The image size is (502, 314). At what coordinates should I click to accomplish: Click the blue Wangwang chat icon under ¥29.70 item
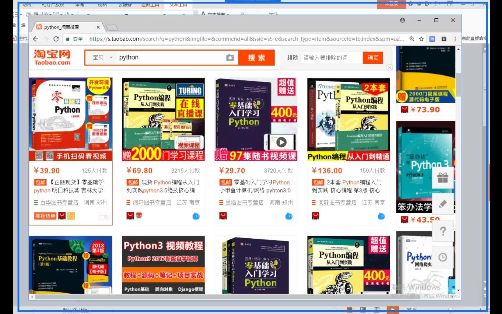click(289, 216)
